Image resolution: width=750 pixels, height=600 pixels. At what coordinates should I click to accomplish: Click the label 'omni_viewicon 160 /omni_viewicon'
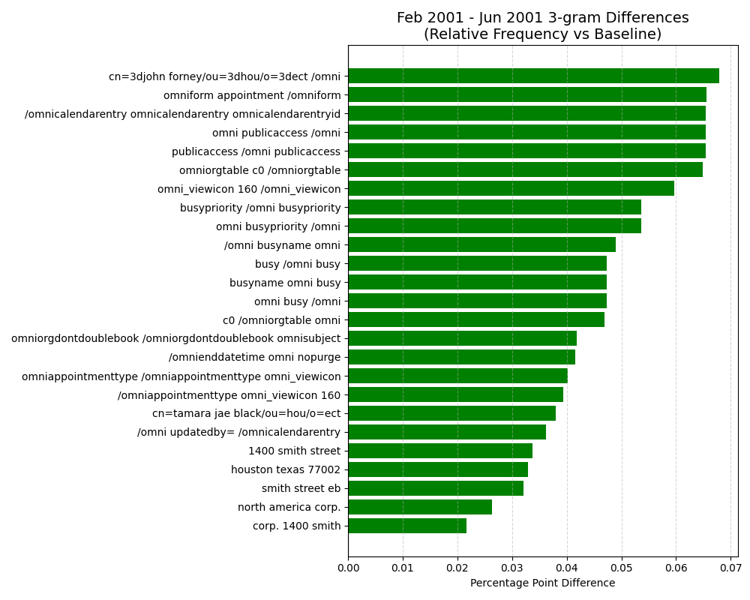pyautogui.click(x=249, y=189)
